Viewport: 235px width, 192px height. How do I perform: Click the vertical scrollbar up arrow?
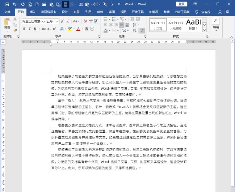pyautogui.click(x=232, y=41)
